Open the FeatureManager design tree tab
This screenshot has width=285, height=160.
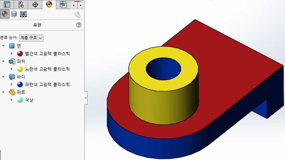pyautogui.click(x=7, y=5)
